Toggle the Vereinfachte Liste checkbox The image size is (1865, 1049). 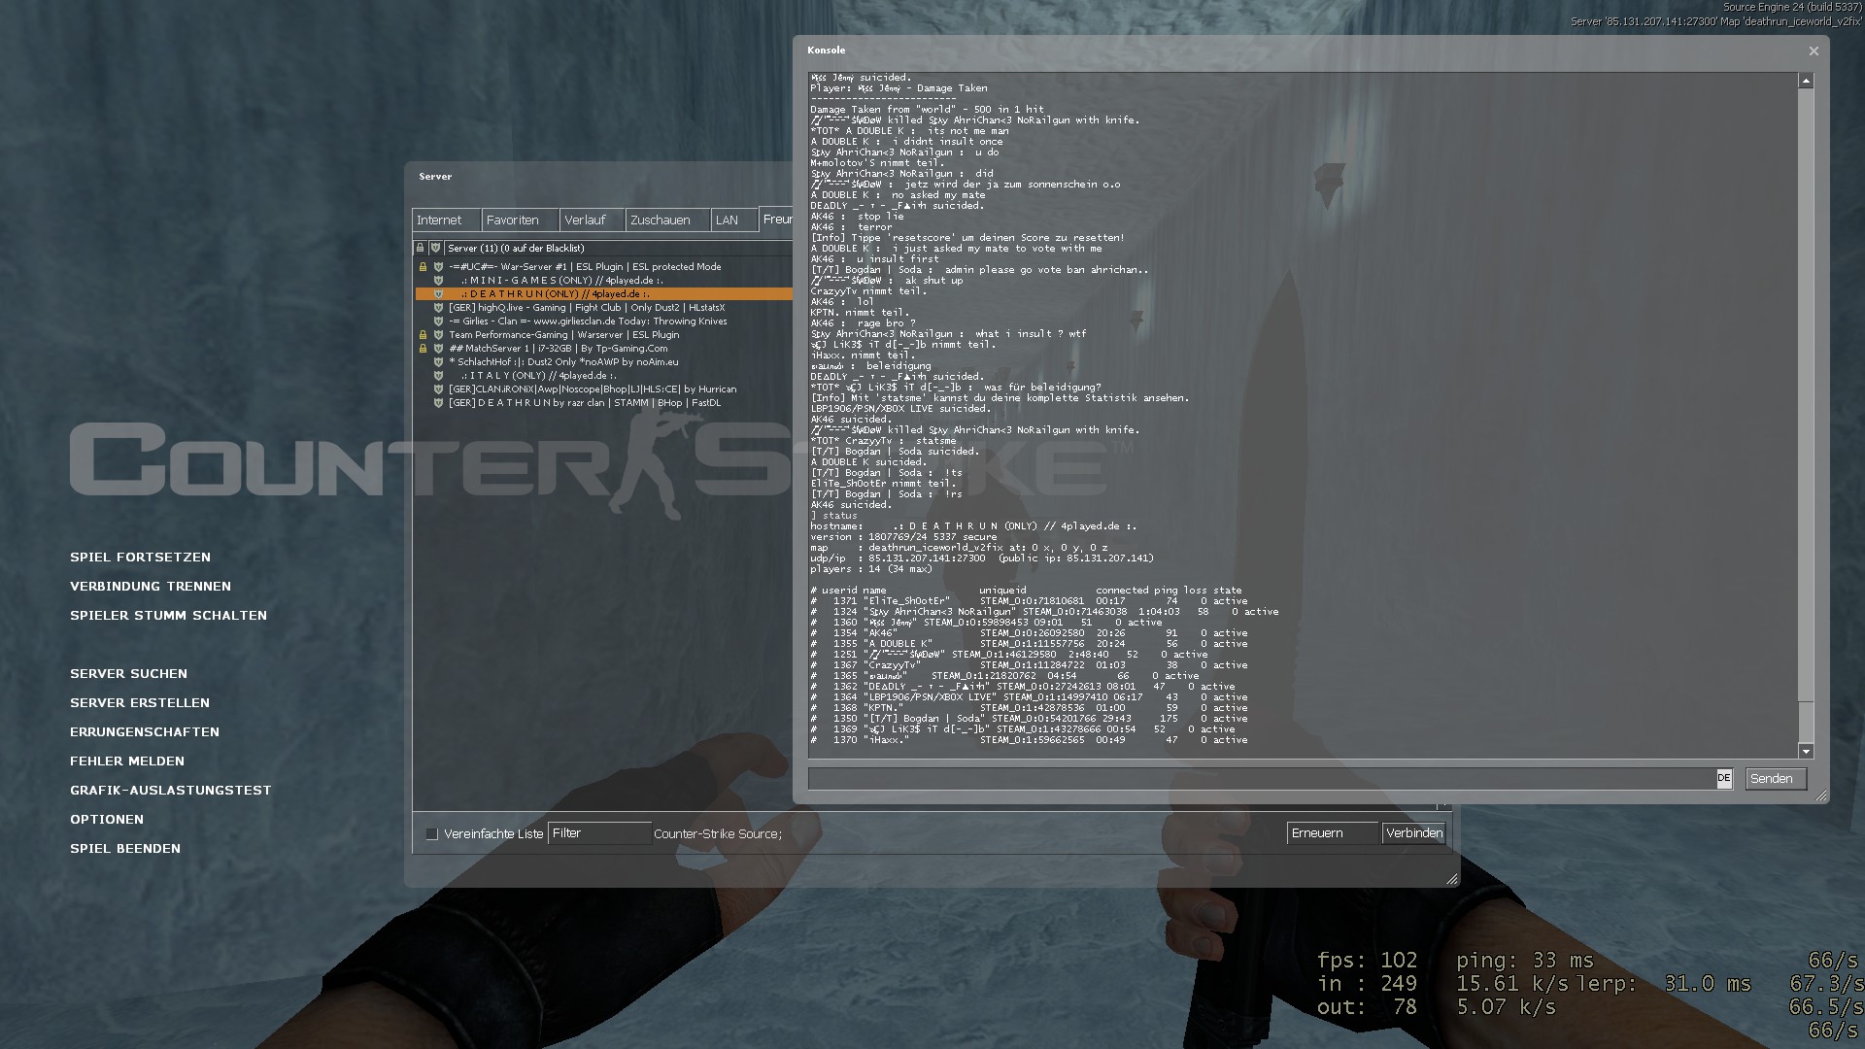pos(432,834)
